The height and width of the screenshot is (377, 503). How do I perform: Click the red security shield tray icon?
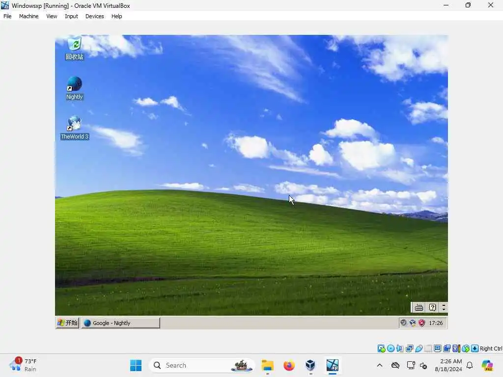[421, 323]
